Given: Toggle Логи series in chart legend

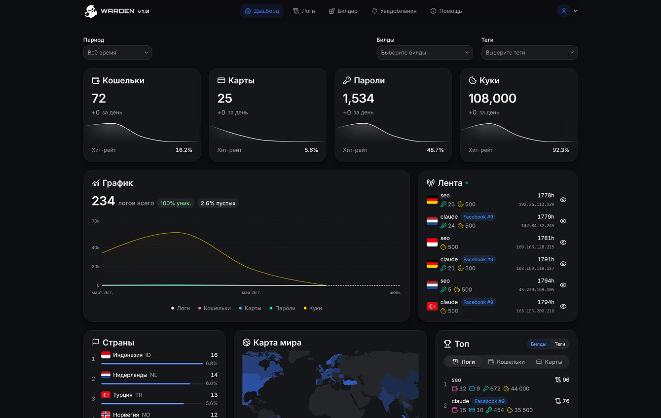Looking at the screenshot, I should (181, 308).
